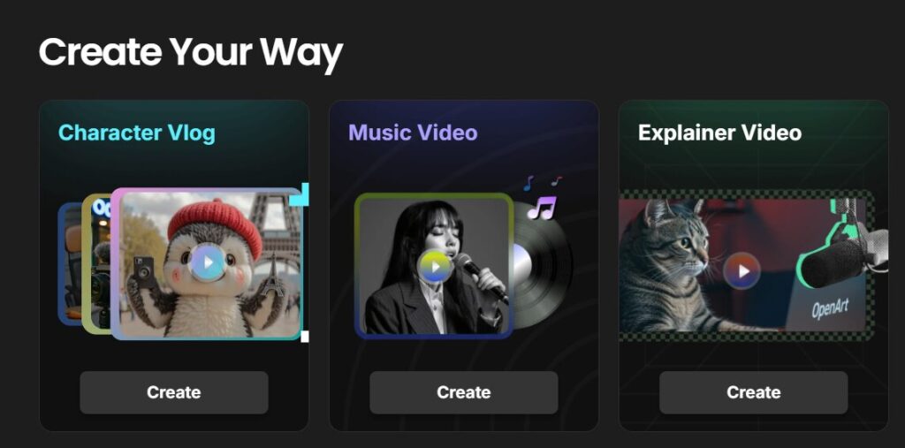Viewport: 905px width, 448px height.
Task: Select the blue-bordered rearmost vlog thumbnail
Action: pyautogui.click(x=70, y=264)
